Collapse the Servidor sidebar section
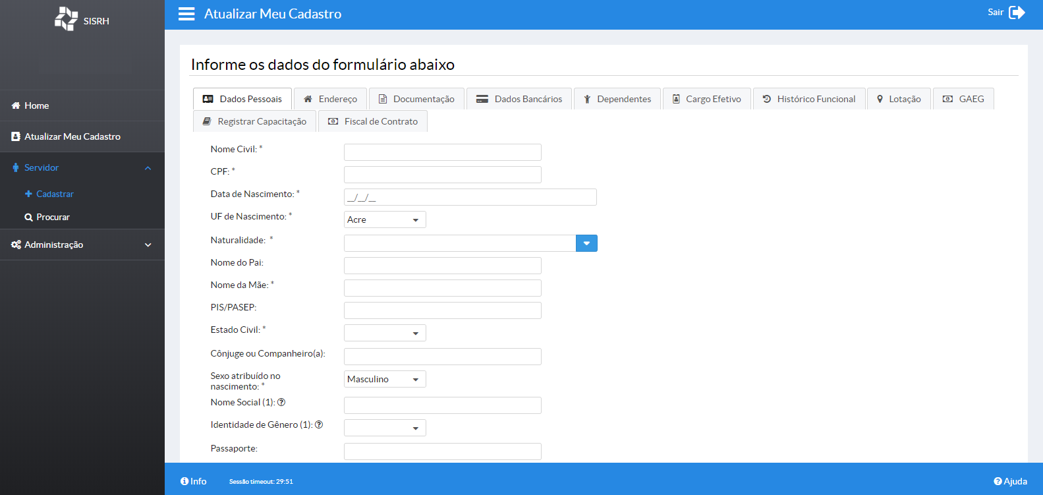This screenshot has height=495, width=1043. click(148, 168)
